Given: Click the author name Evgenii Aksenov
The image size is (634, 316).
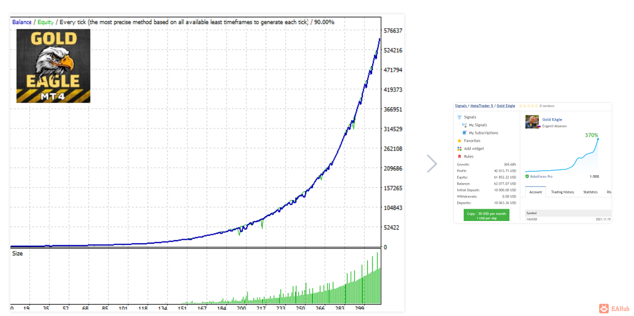Looking at the screenshot, I should (x=555, y=126).
